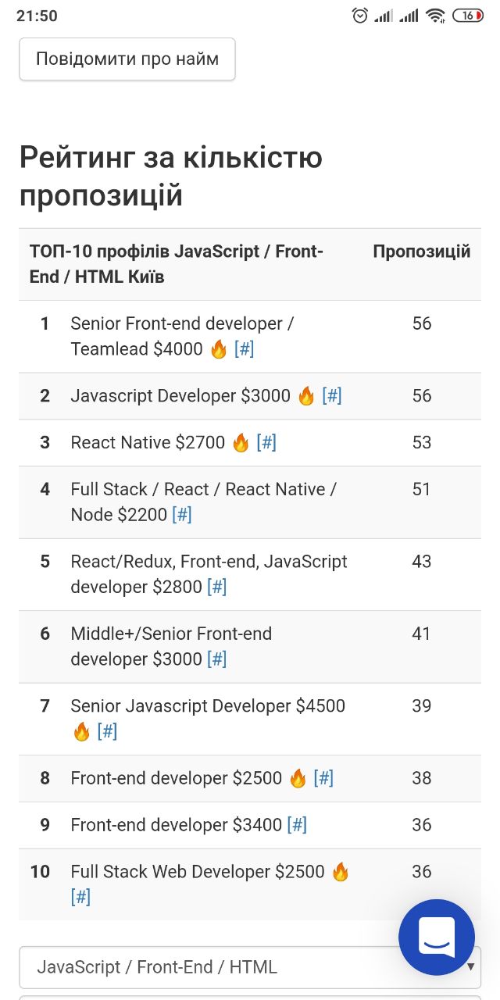Tap fire icon beside Javascript Developer $3000
Viewport: 500px width, 1000px height.
pos(306,396)
